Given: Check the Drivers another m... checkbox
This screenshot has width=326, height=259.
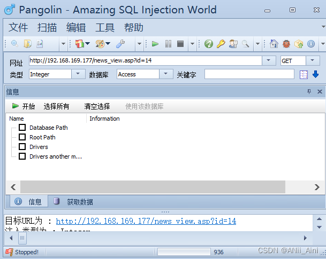Looking at the screenshot, I should coord(22,156).
